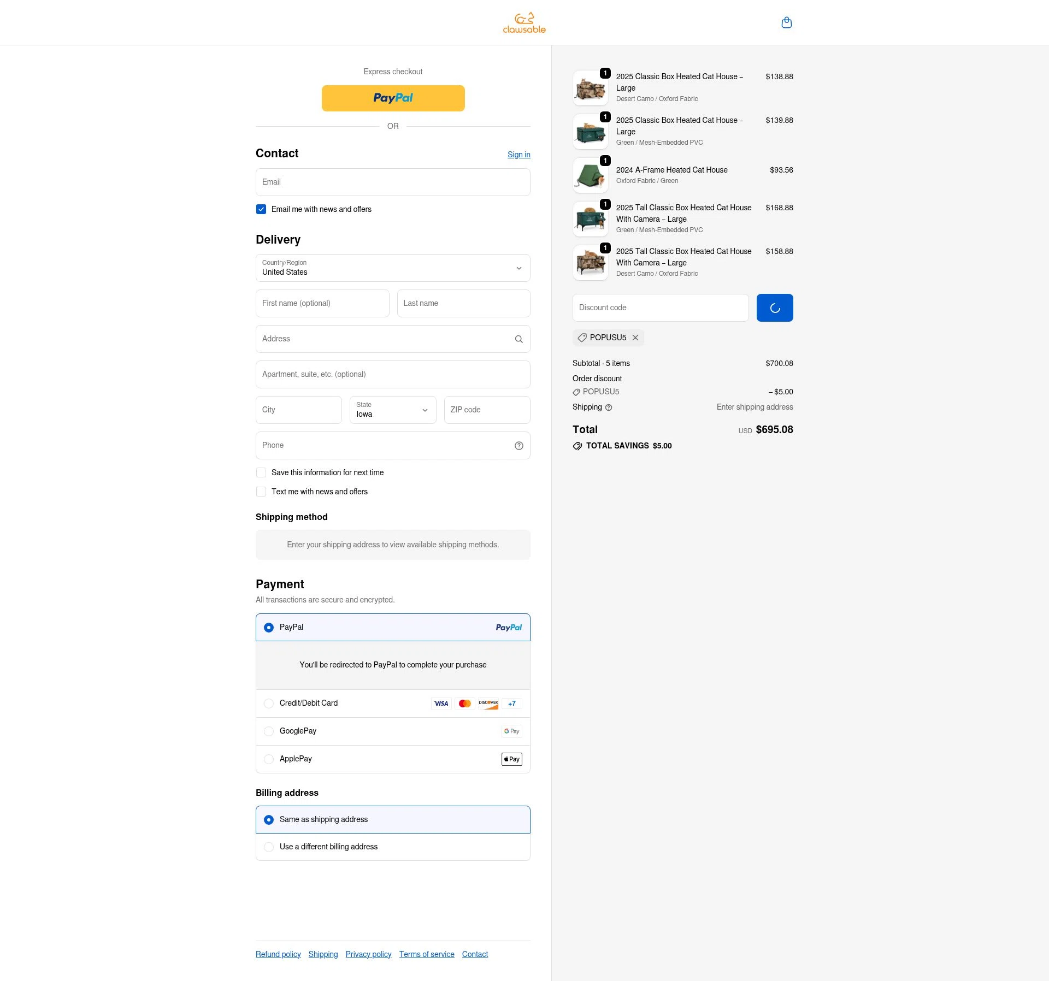
Task: Click the loading discount apply button
Action: (x=775, y=308)
